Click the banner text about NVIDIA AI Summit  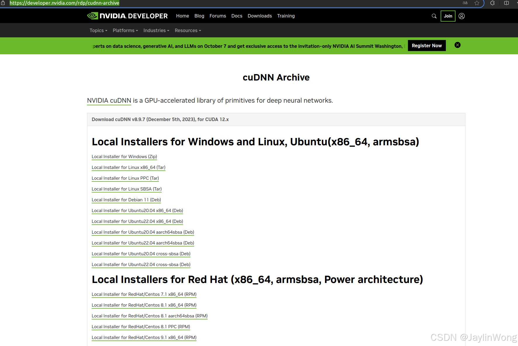(x=248, y=46)
